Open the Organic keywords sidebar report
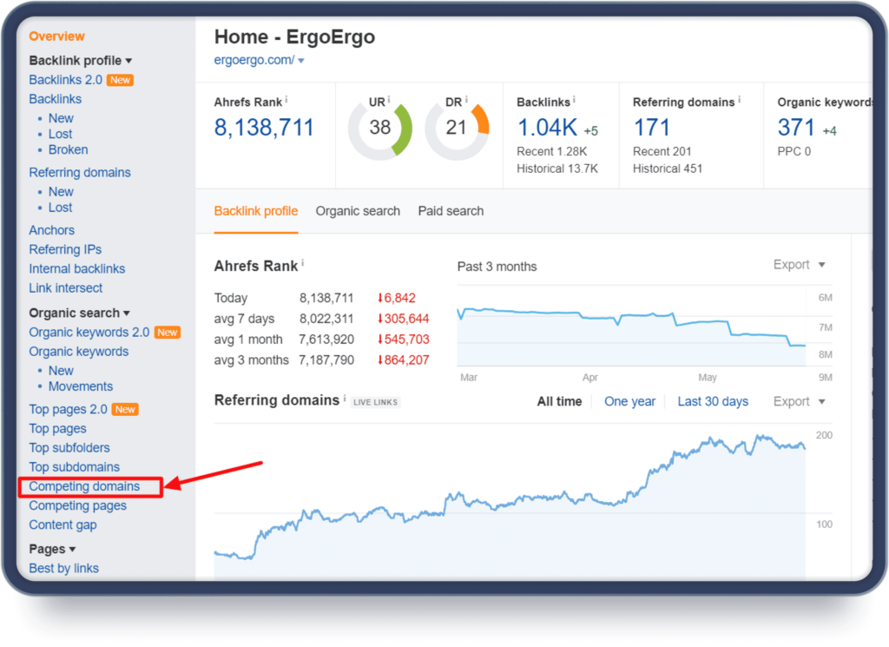 pyautogui.click(x=79, y=352)
